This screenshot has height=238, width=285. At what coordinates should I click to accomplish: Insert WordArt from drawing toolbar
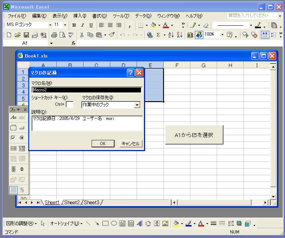coord(140,223)
